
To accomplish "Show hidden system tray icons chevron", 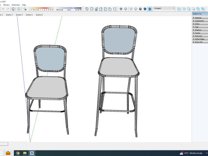I will (206, 153).
